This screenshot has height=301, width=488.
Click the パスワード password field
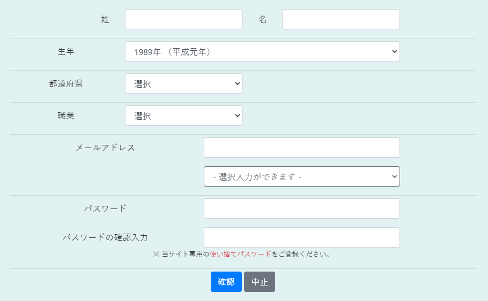pyautogui.click(x=302, y=209)
